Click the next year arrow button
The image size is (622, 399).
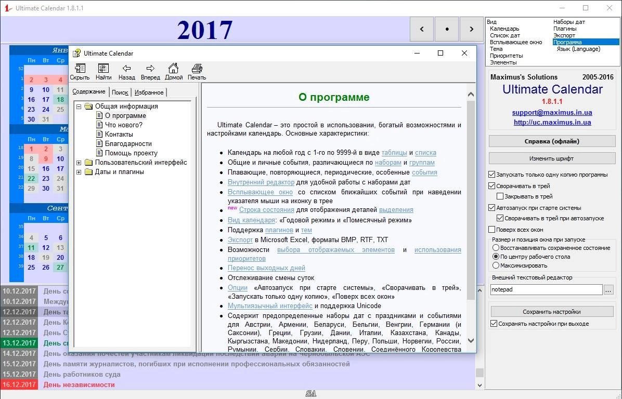click(472, 29)
